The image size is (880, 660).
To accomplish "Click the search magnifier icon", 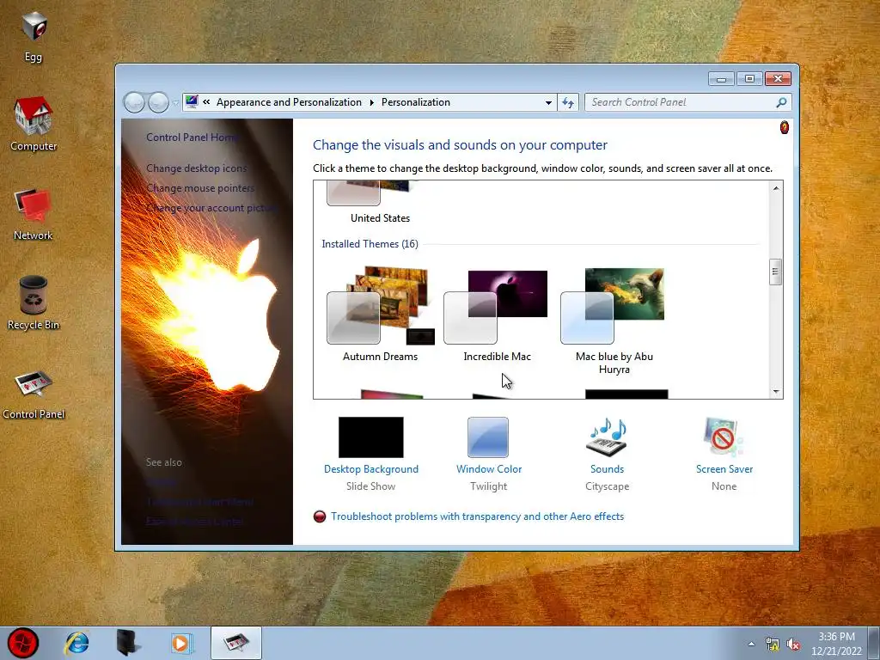I will [781, 102].
